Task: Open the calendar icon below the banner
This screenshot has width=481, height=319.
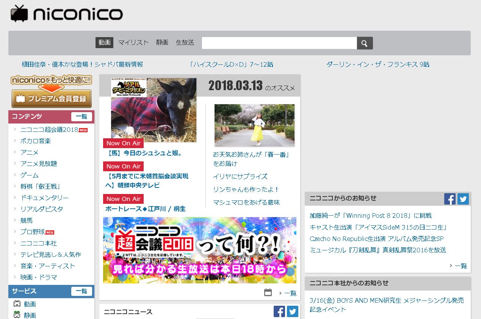Action: pos(268,292)
